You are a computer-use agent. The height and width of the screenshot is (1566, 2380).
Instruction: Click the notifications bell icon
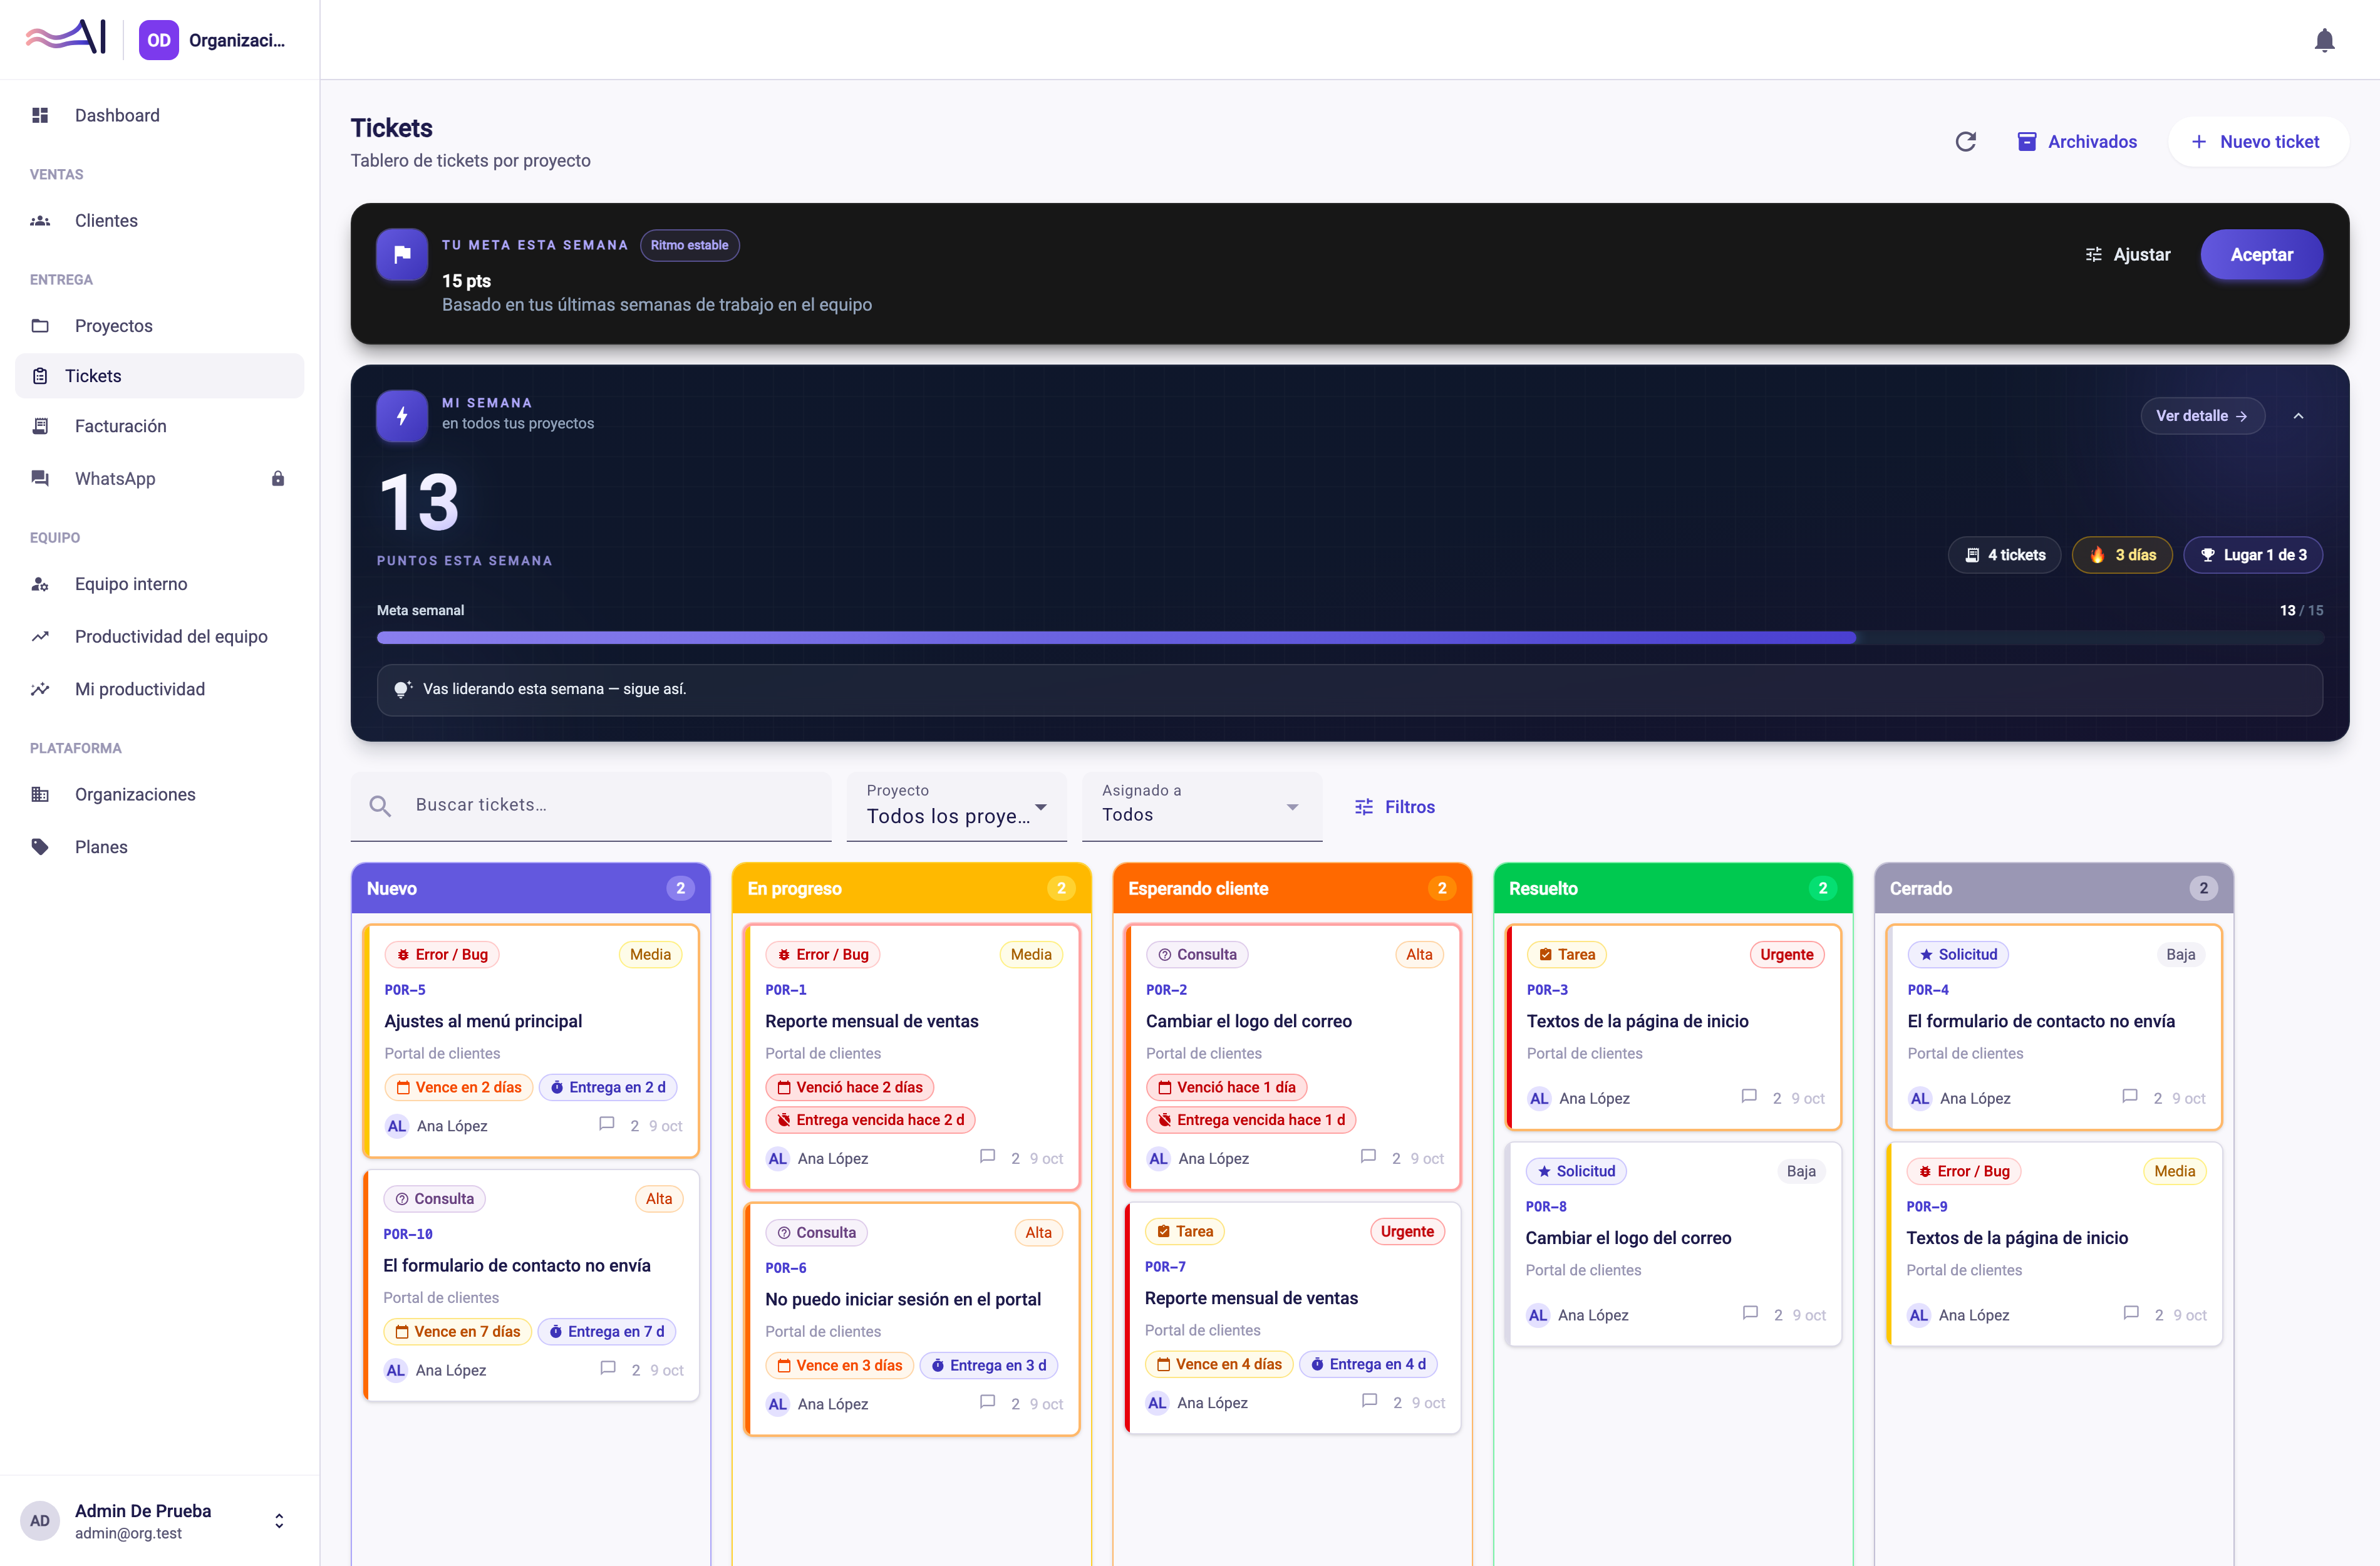(2324, 40)
